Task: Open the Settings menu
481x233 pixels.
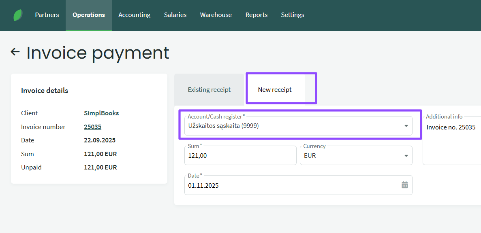Action: (x=292, y=15)
